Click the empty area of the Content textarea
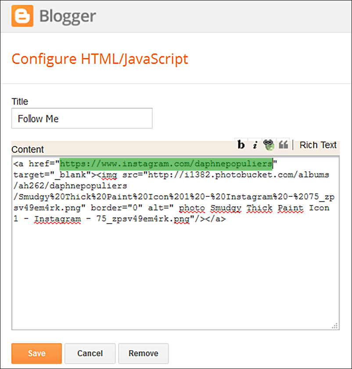 [176, 275]
